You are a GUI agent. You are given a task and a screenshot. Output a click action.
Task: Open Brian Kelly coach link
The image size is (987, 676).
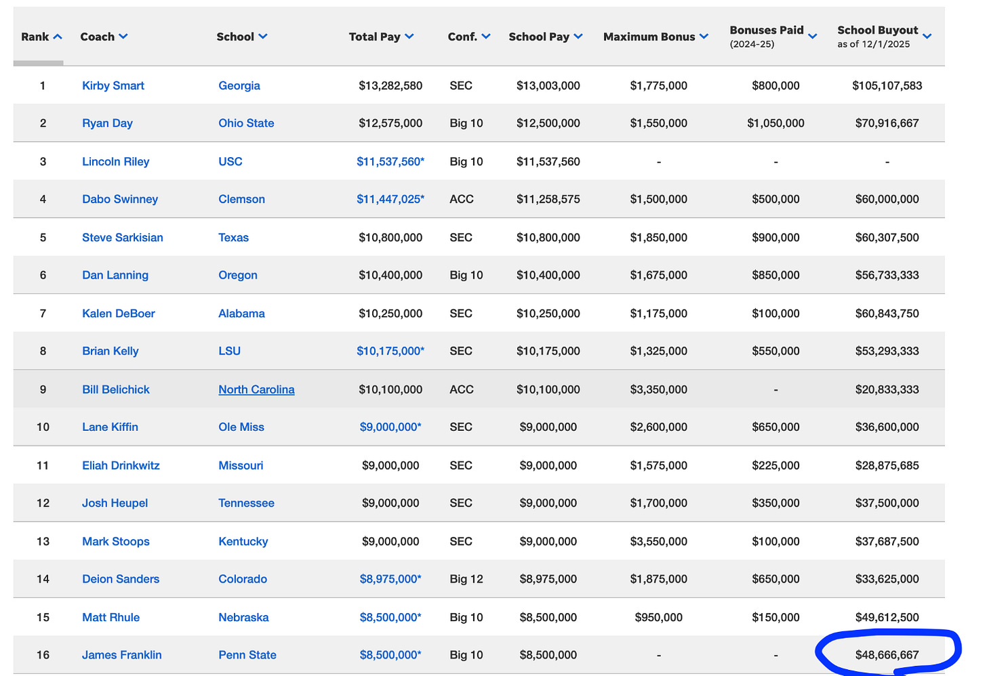click(110, 351)
